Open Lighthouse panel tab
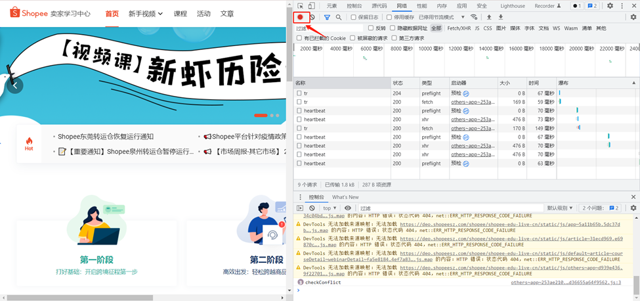The width and height of the screenshot is (640, 301). [513, 6]
